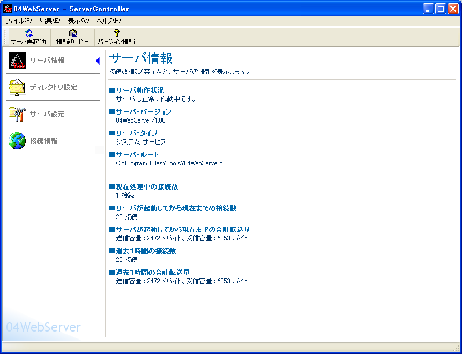
Task: Switch to サーバ設定 sidebar label
Action: (x=47, y=114)
